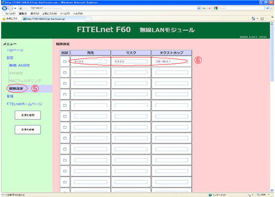Tick delete checkbox for the 0.0.0.0 route
The height and width of the screenshot is (197, 275).
coord(65,62)
